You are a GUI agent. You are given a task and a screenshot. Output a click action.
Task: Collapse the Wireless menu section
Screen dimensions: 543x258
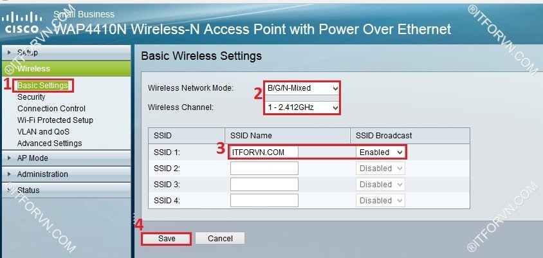pos(33,68)
